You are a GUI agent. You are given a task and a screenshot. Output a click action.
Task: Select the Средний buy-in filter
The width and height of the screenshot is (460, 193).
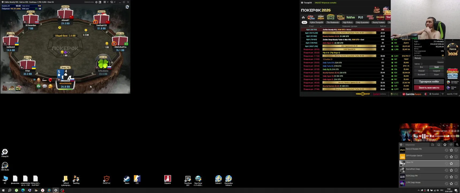click(436, 71)
